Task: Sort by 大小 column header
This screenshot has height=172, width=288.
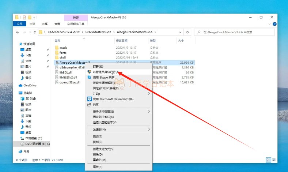Action: click(181, 41)
